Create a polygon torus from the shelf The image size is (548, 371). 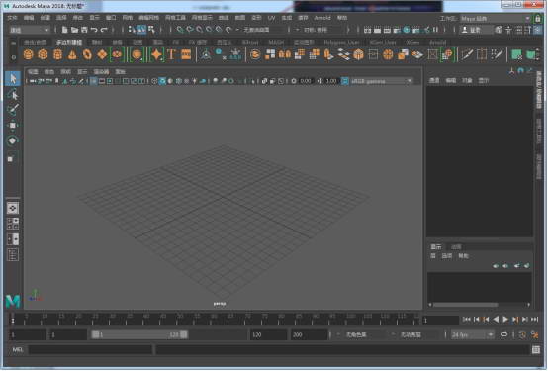pos(87,54)
